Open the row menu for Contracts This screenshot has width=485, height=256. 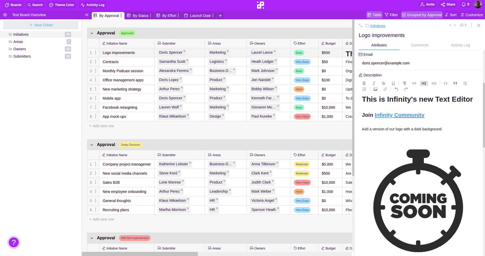[x=95, y=62]
